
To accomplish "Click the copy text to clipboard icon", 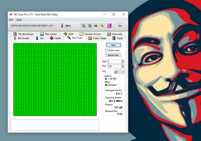I will 83,26.
